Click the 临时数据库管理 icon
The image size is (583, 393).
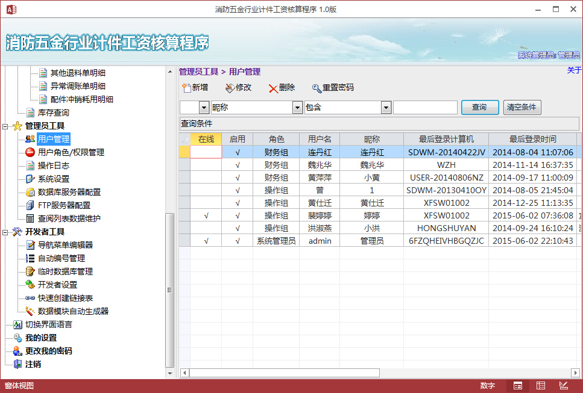tap(30, 271)
